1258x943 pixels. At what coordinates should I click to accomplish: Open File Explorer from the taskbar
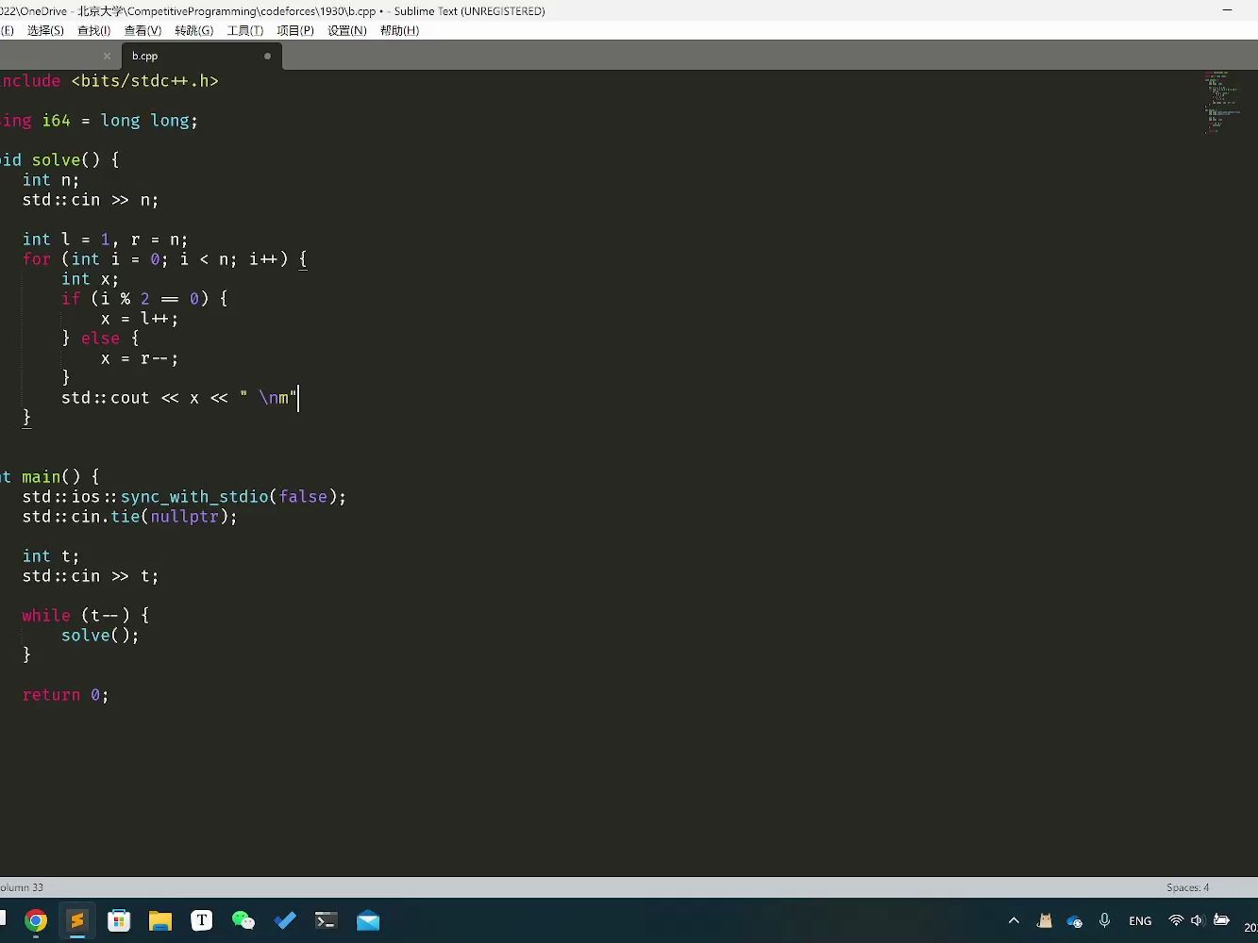pyautogui.click(x=160, y=921)
